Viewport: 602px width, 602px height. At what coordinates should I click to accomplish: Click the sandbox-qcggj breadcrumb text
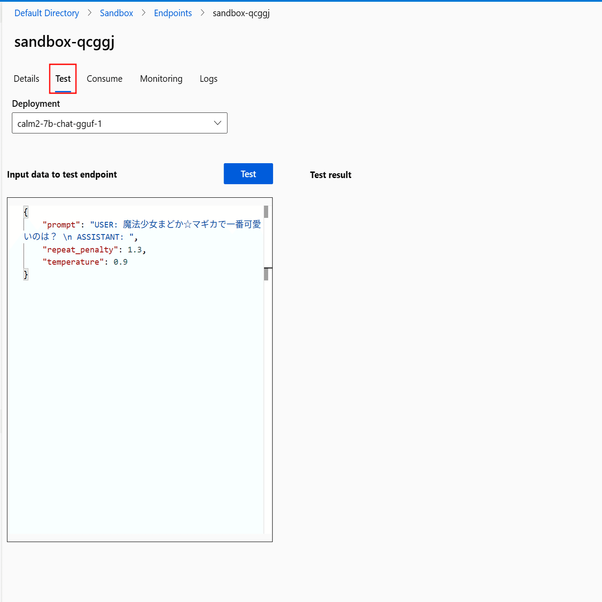(x=241, y=13)
